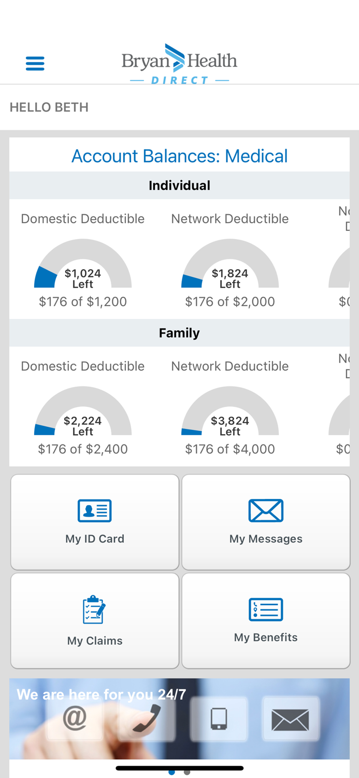Select the phone handset contact icon
The width and height of the screenshot is (359, 778).
point(147,719)
